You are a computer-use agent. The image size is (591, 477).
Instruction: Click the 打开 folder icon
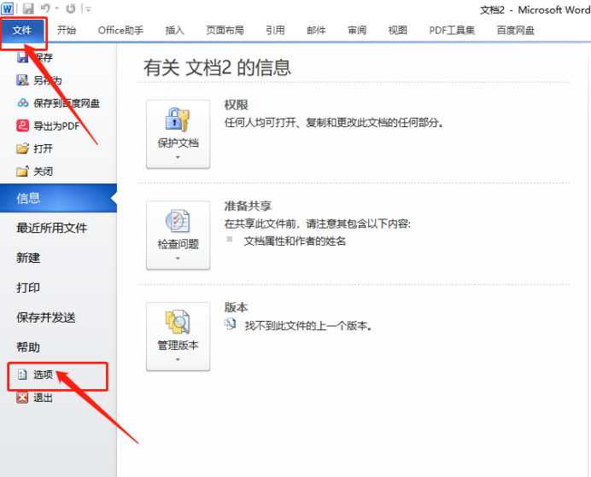[22, 148]
